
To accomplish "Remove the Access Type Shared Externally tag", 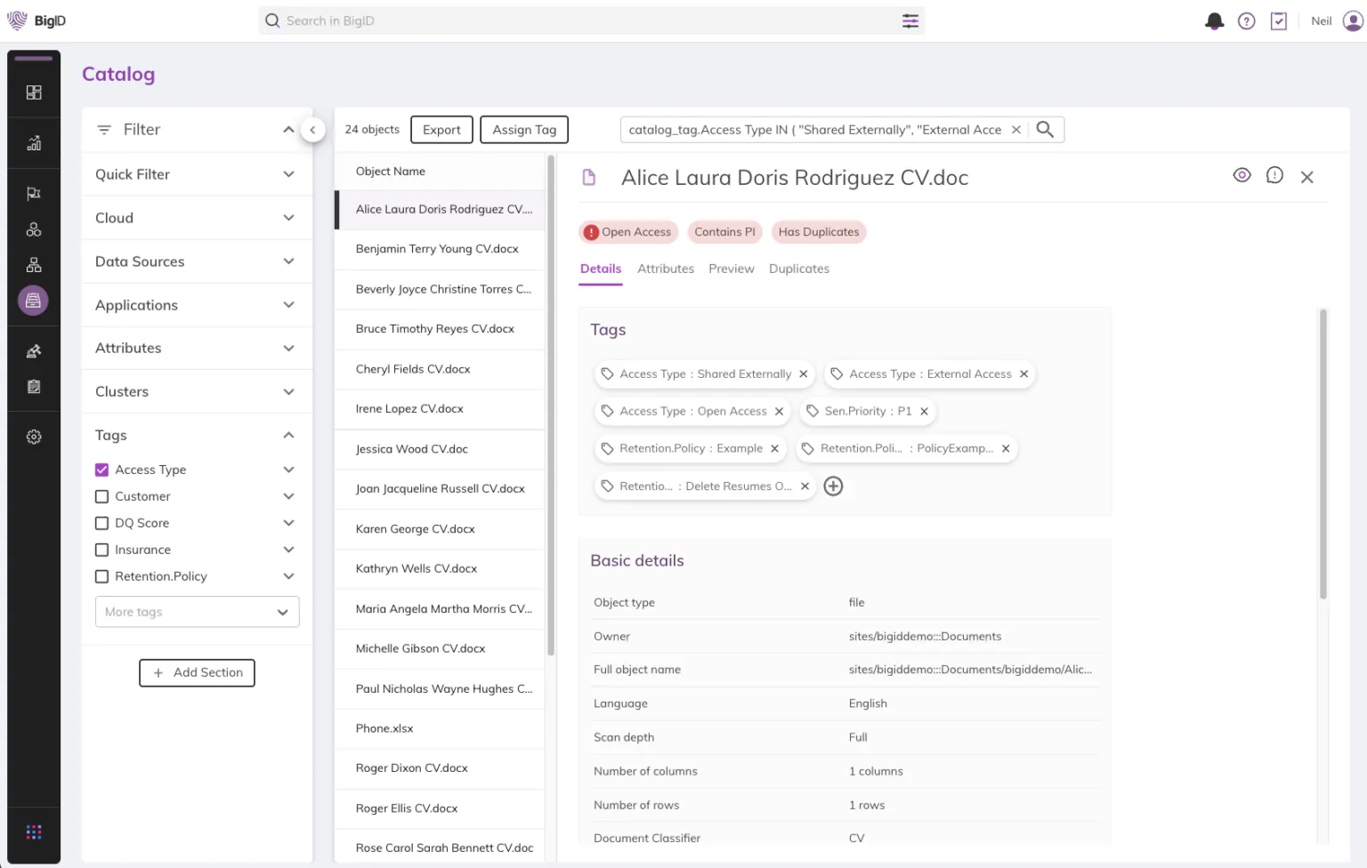I will pyautogui.click(x=803, y=374).
